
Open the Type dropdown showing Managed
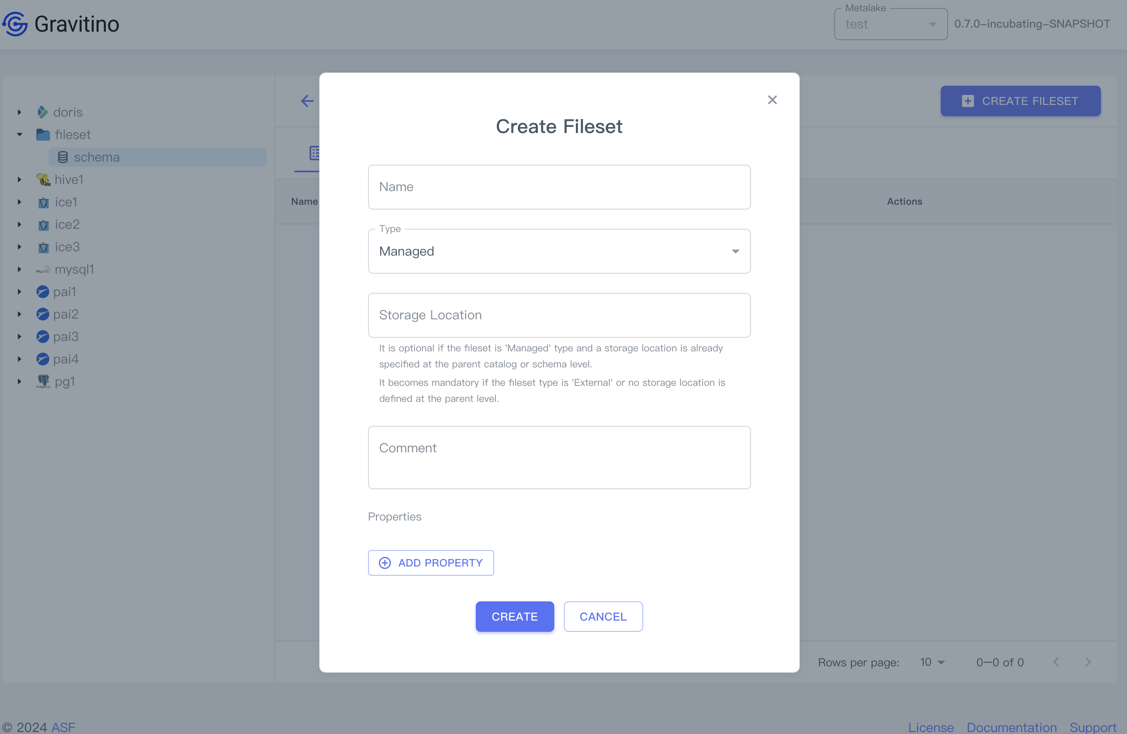point(559,251)
